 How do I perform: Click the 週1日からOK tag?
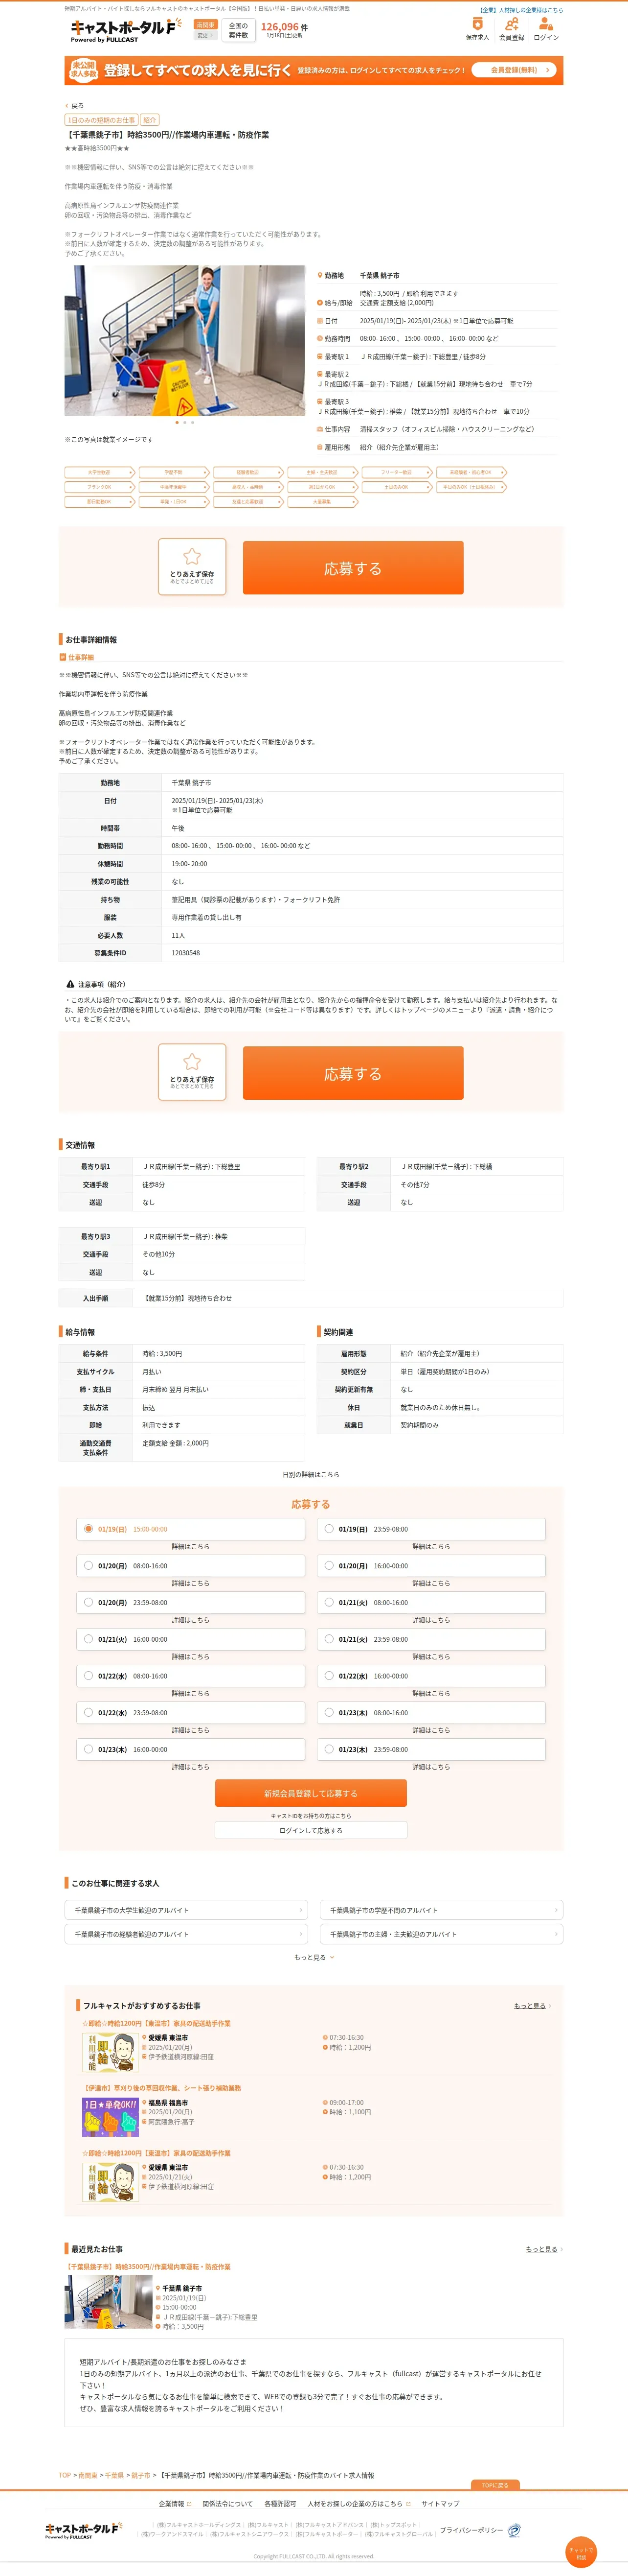pos(321,487)
